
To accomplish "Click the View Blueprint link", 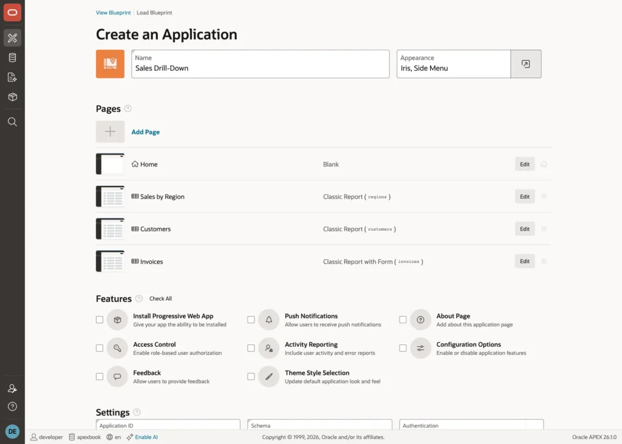I will [x=113, y=13].
